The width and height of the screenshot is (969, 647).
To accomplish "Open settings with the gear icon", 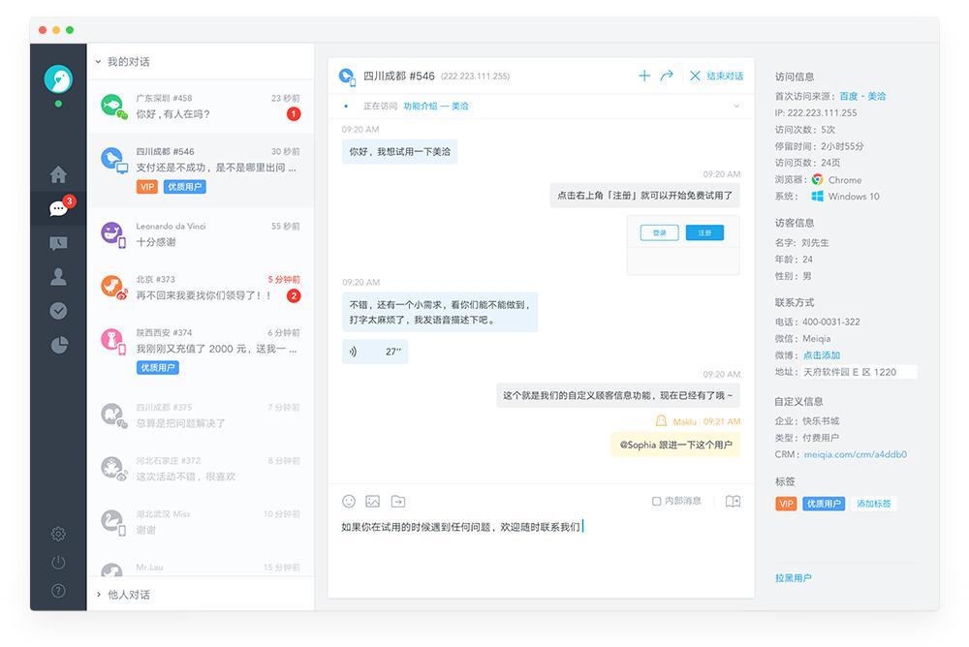I will pos(58,534).
